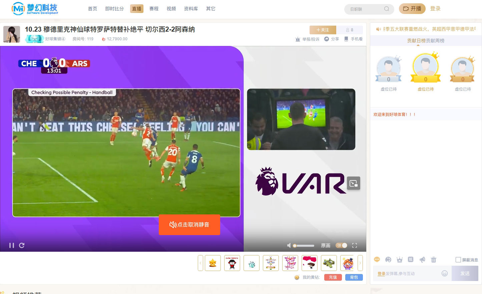Click the 发送 send button
Image resolution: width=482 pixels, height=294 pixels.
[x=465, y=273]
